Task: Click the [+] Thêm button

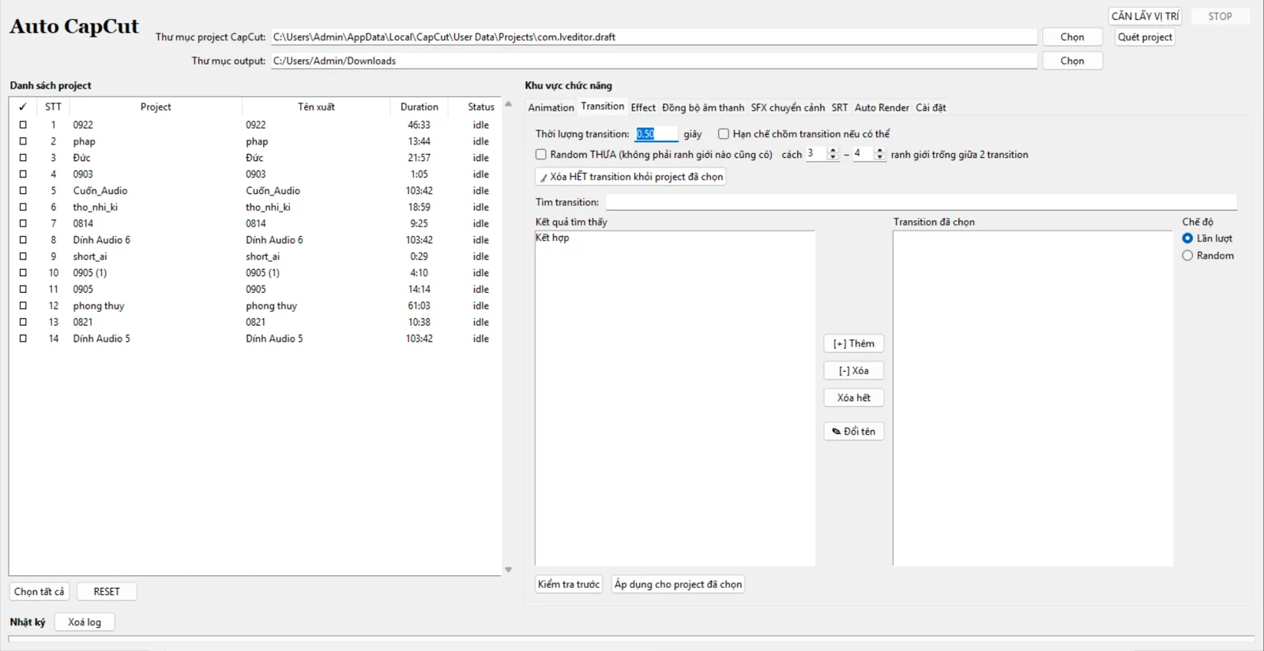Action: tap(853, 343)
